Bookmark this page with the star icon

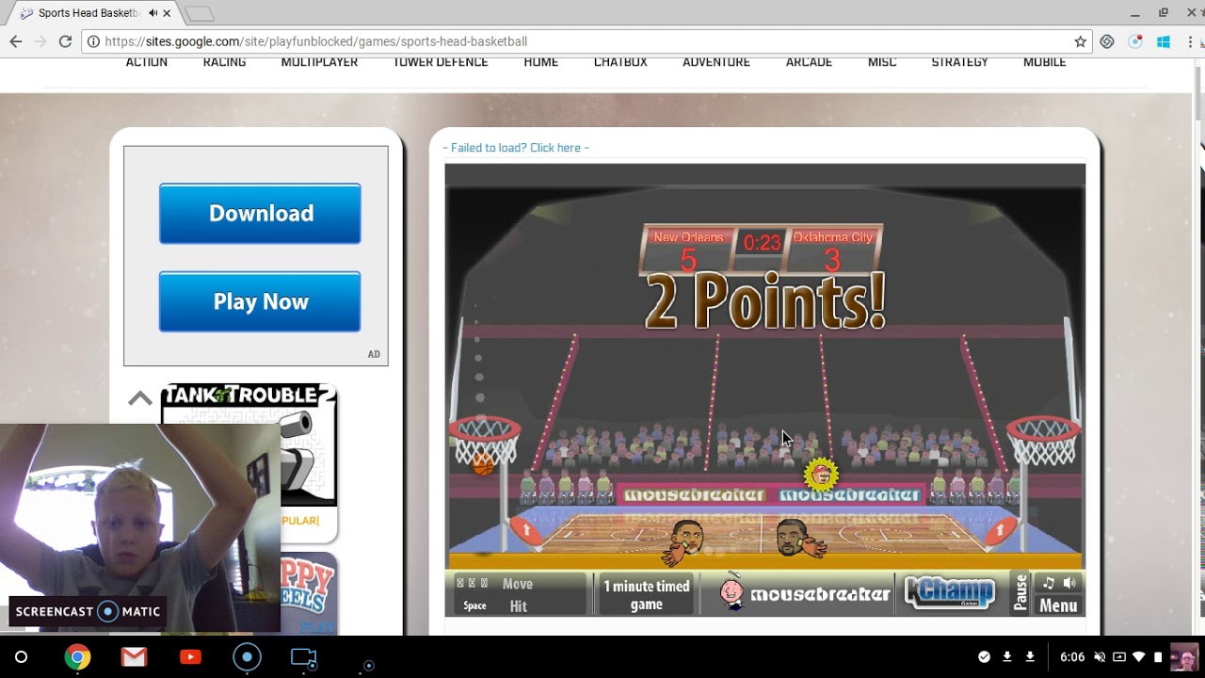(1080, 41)
